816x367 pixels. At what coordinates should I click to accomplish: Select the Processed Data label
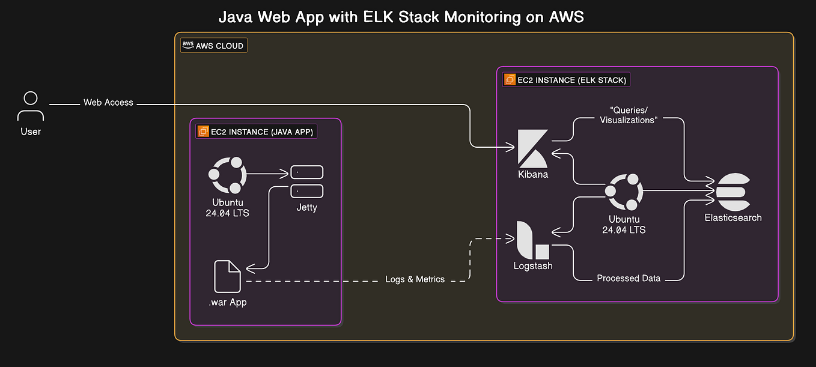629,278
